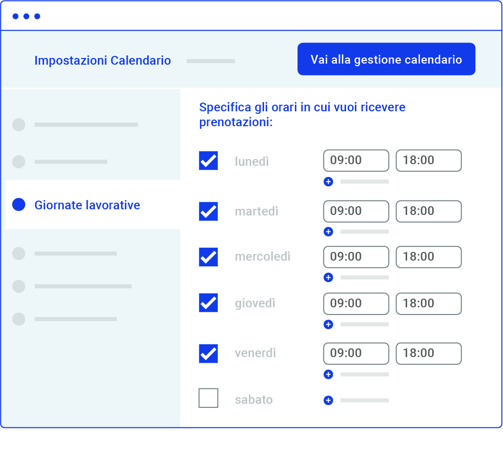Enable the sabato checkbox
Image resolution: width=503 pixels, height=452 pixels.
tap(208, 398)
